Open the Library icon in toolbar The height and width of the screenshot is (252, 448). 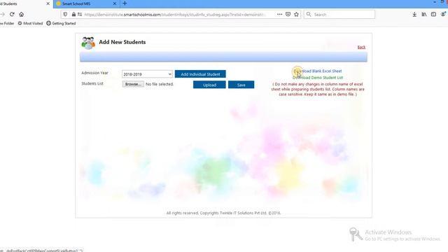(424, 14)
